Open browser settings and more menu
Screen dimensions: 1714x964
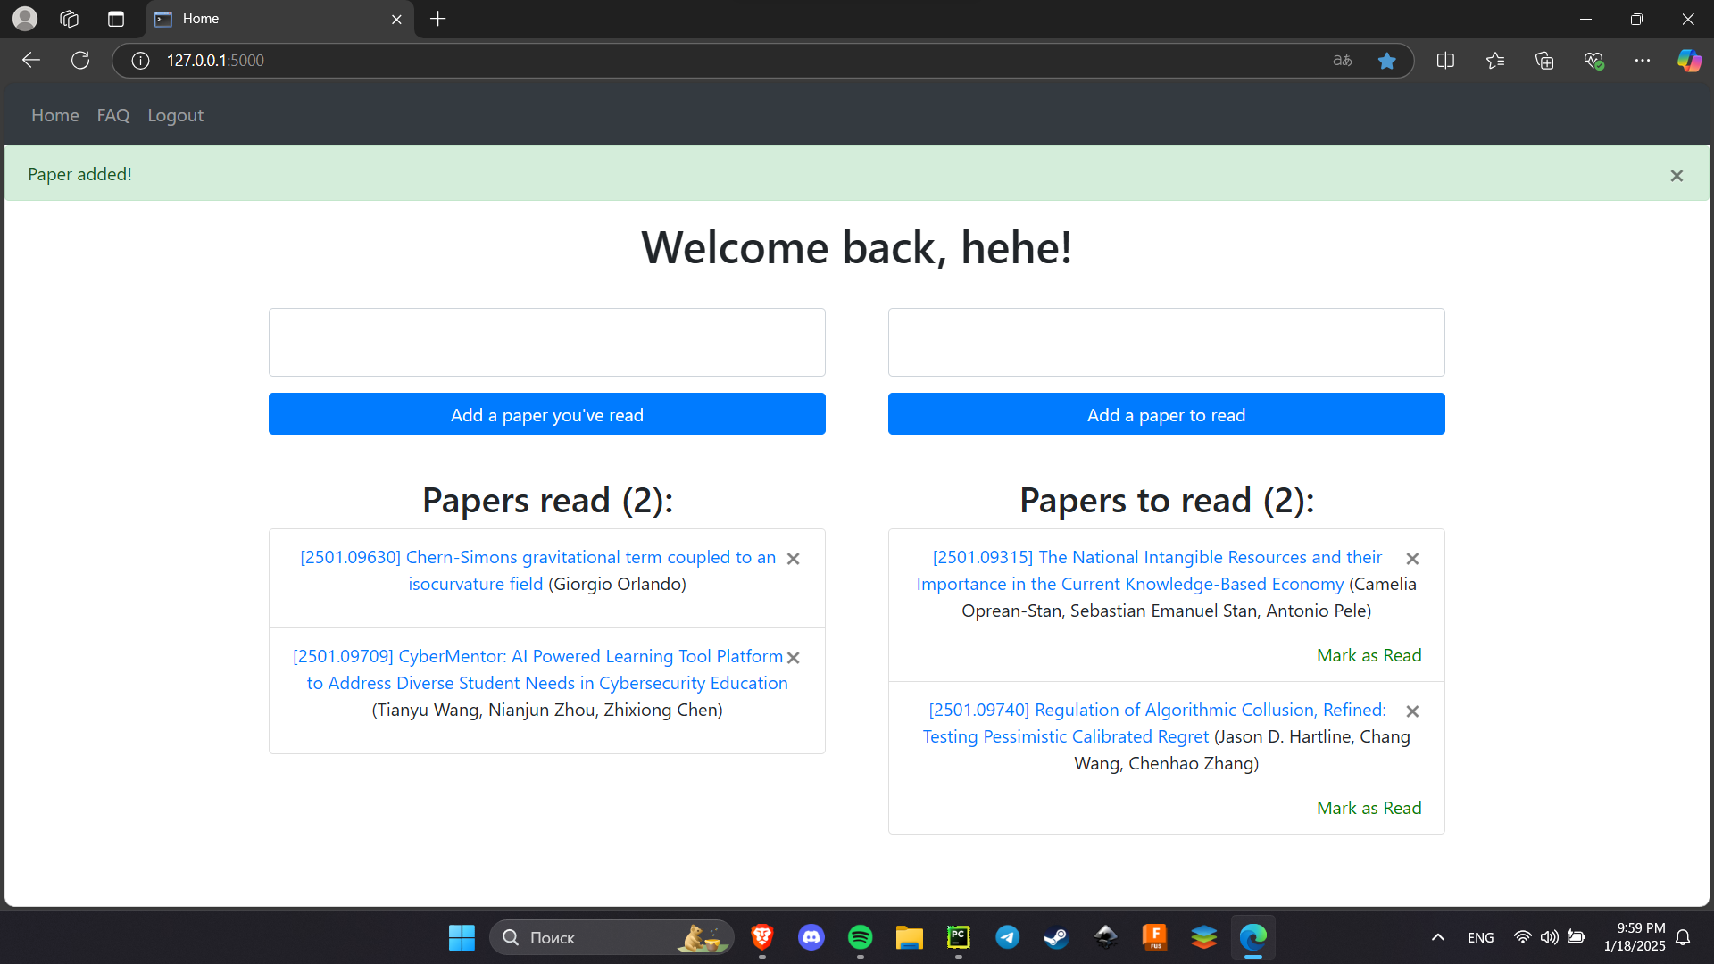click(x=1643, y=61)
